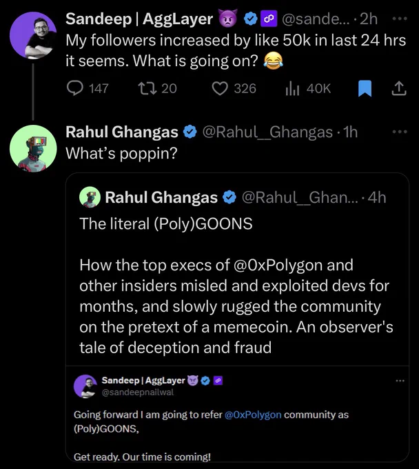Like Sandeep's tweet with 326 likes
Viewport: 419px width, 469px height.
(234, 88)
